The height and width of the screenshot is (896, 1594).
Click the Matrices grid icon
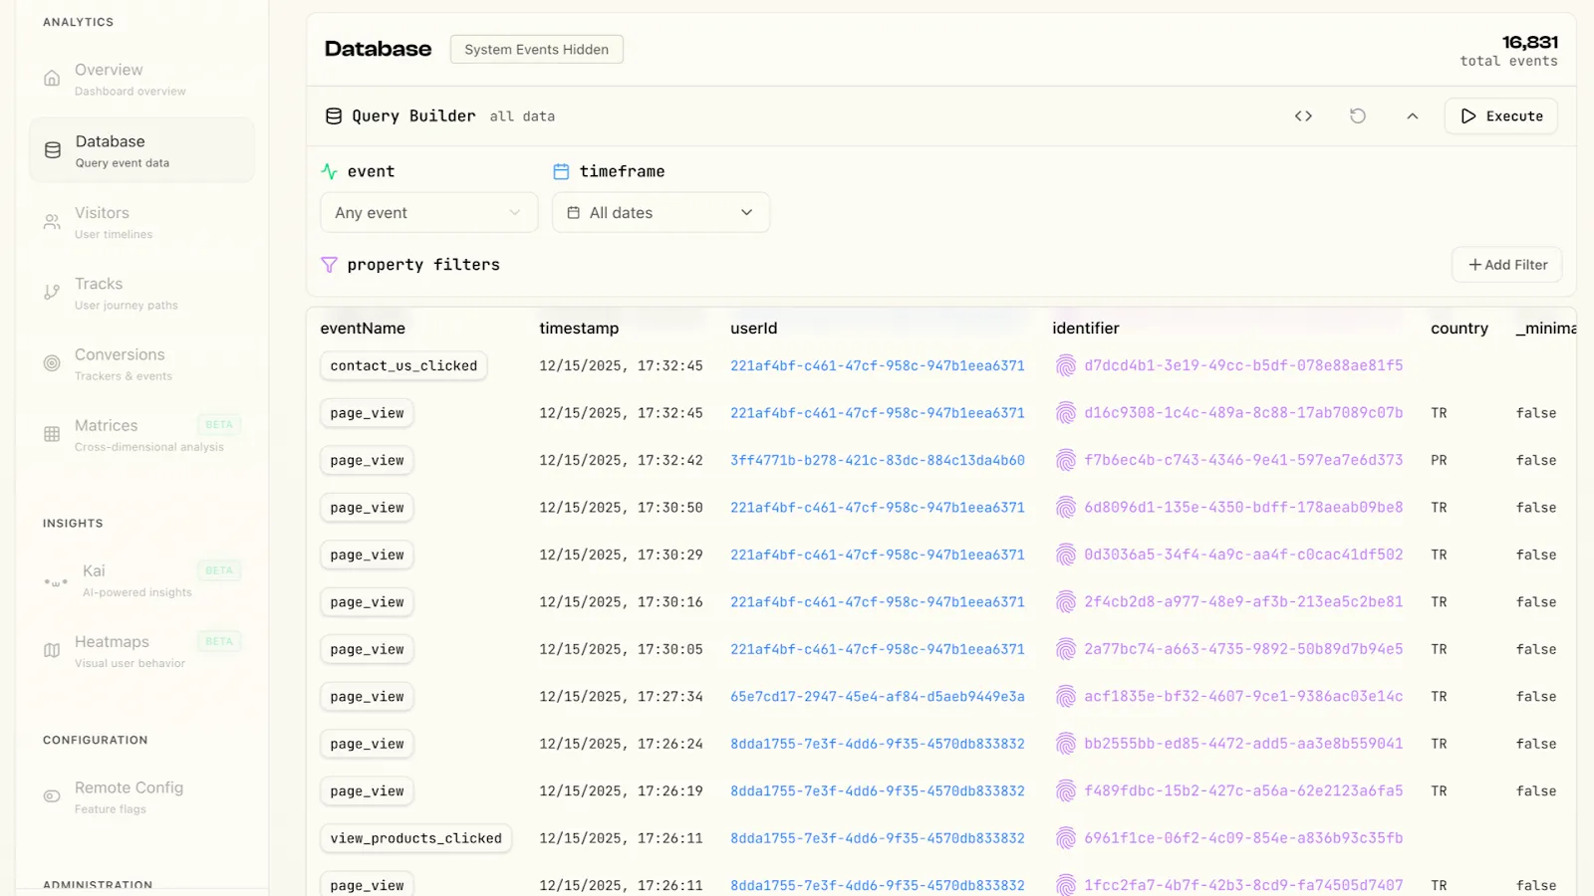52,434
